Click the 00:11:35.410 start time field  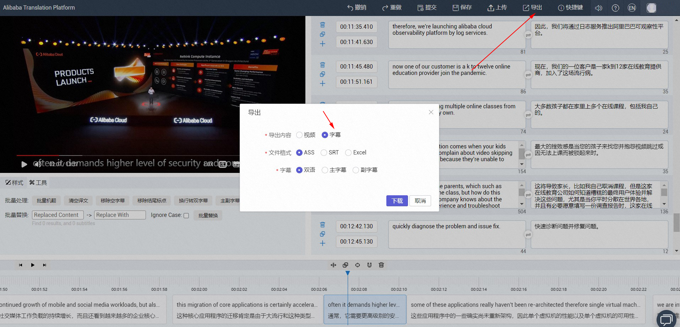pos(357,27)
